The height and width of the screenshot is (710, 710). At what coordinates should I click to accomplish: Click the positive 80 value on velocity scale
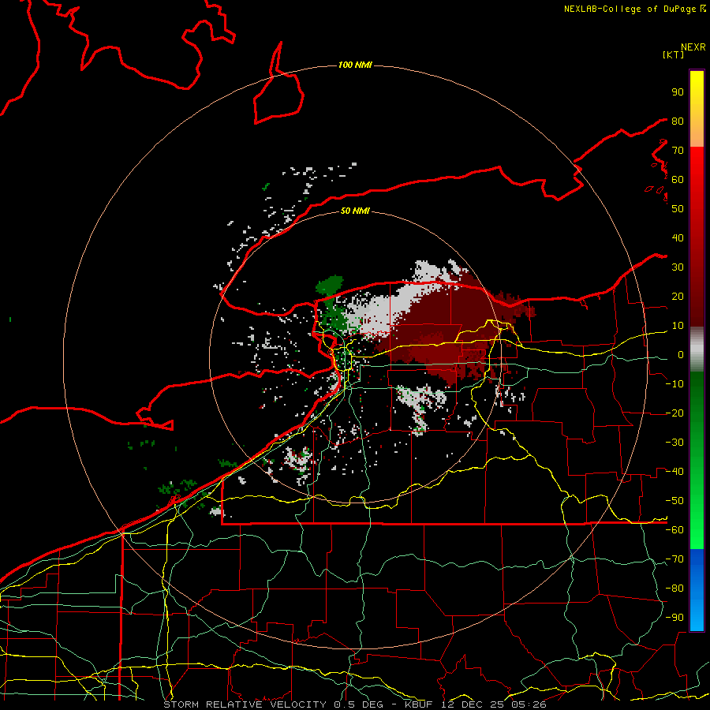(678, 121)
